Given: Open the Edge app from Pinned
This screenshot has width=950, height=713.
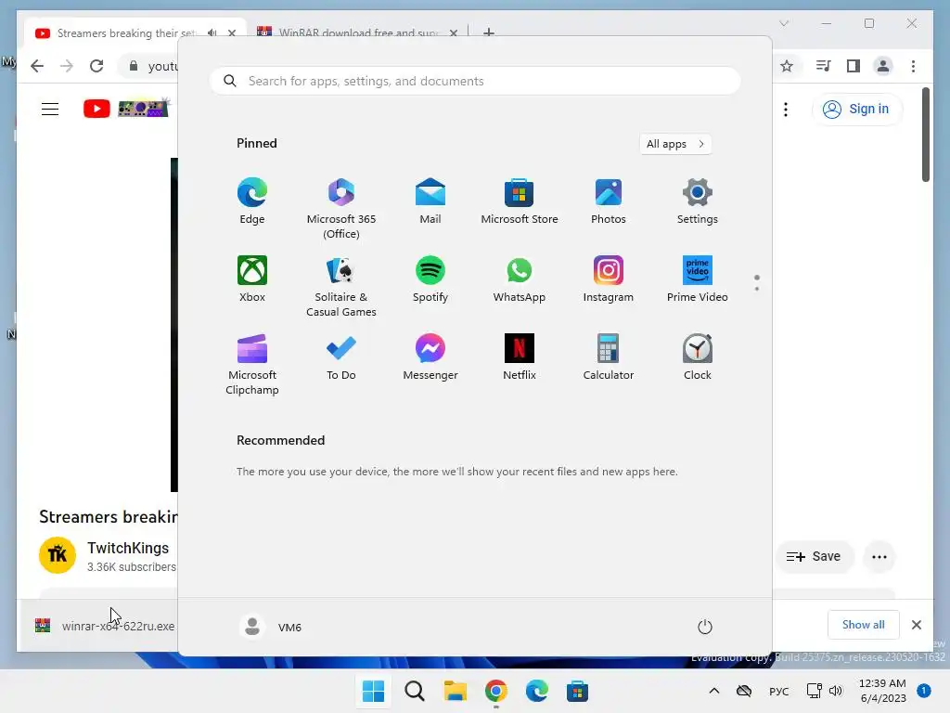Looking at the screenshot, I should click(x=252, y=201).
